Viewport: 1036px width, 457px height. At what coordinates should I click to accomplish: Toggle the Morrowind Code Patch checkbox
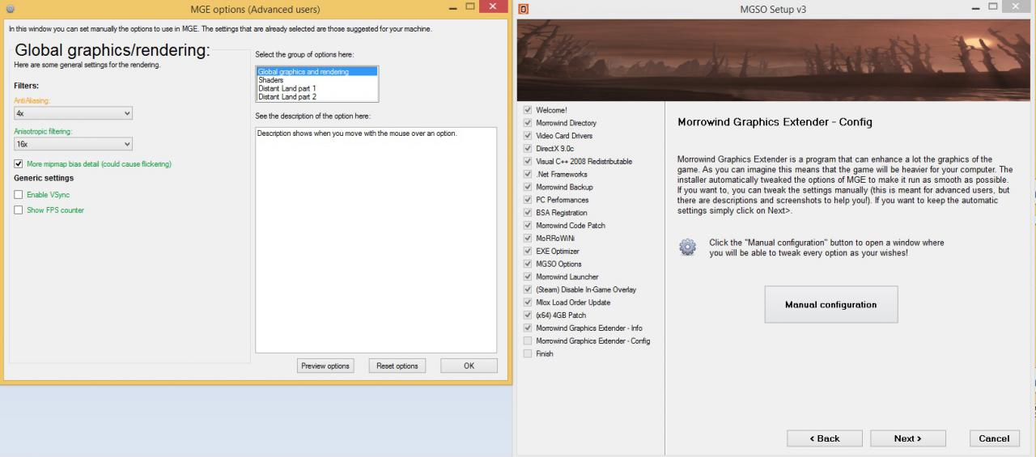(x=528, y=226)
